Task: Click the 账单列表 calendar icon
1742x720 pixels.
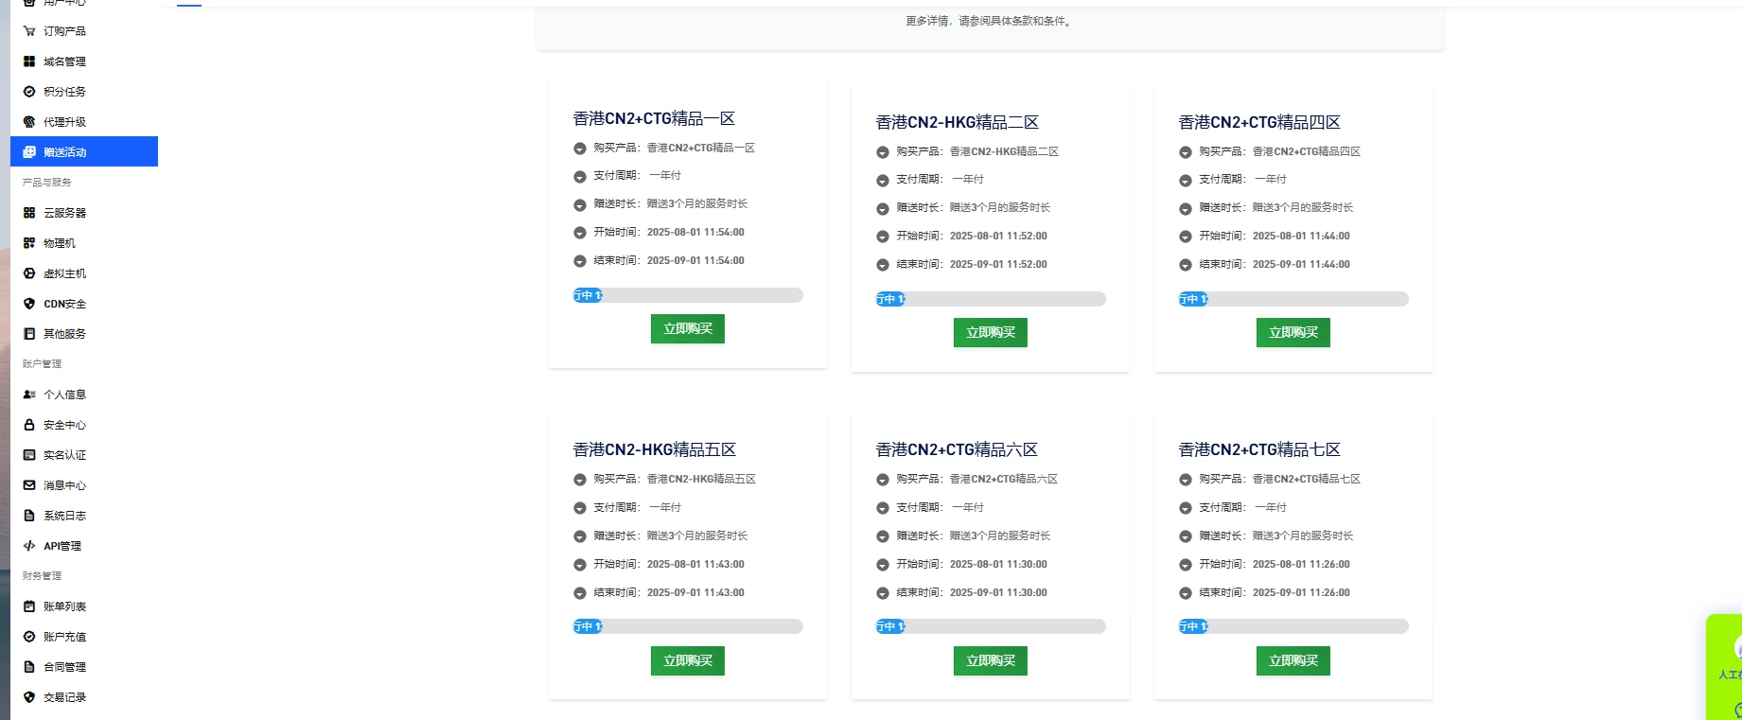Action: click(29, 606)
